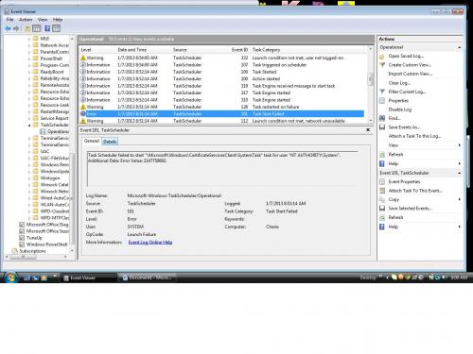Collapse the Operational section in the Actions pane
Screen dimensions: 473x354
(460, 47)
